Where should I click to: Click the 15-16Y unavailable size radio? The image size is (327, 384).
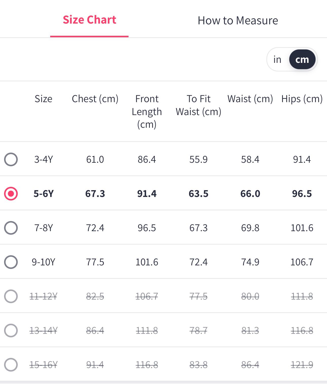[x=11, y=365]
